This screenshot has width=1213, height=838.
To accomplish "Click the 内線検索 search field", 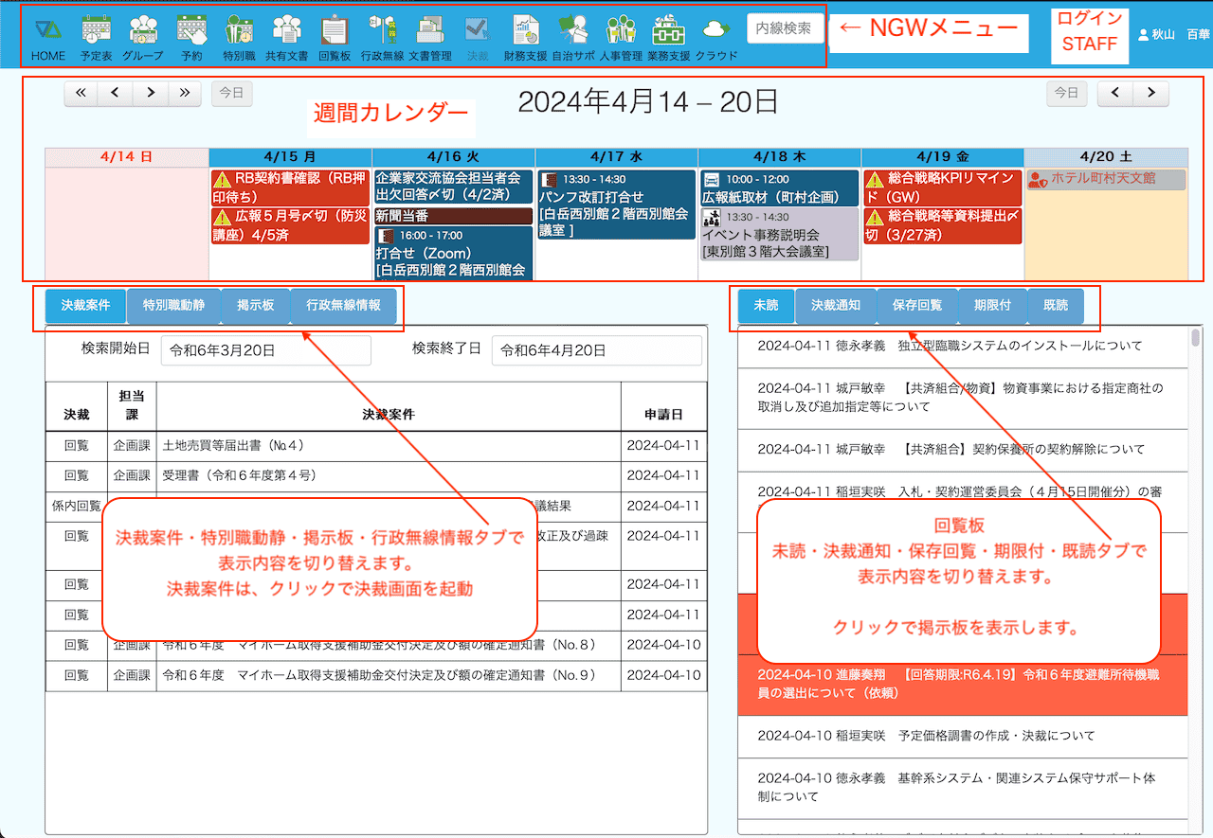I will pyautogui.click(x=784, y=28).
